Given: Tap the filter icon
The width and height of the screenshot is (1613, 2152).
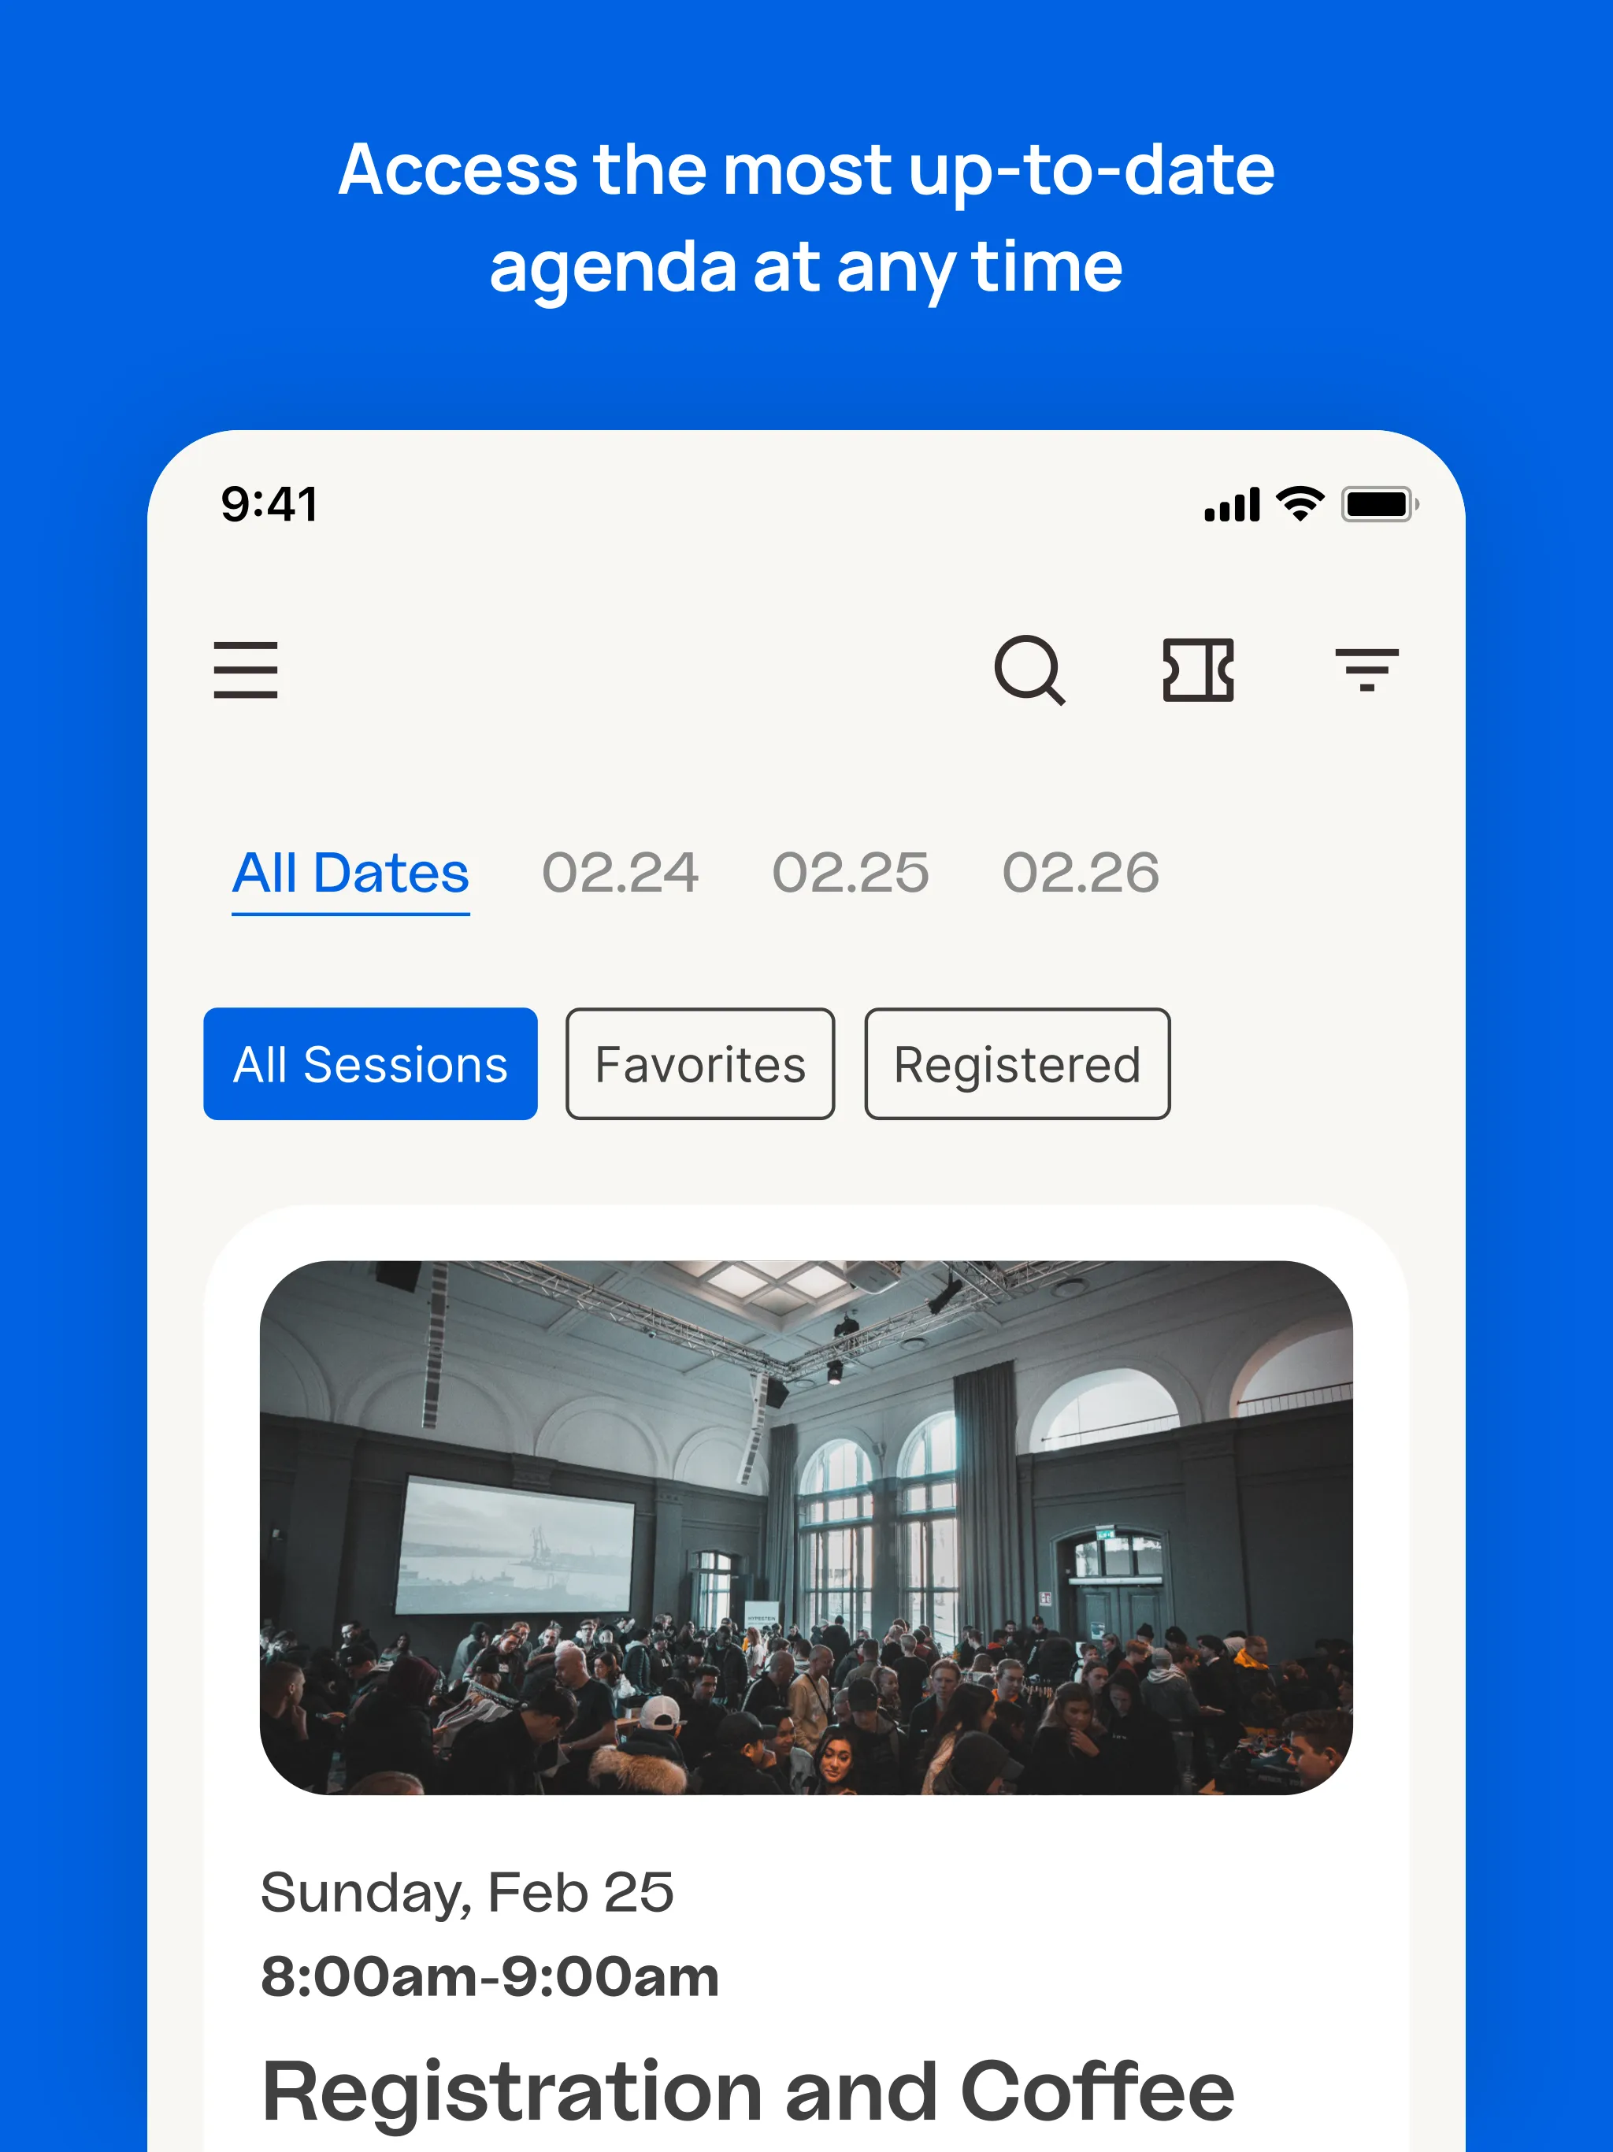Looking at the screenshot, I should (x=1367, y=668).
